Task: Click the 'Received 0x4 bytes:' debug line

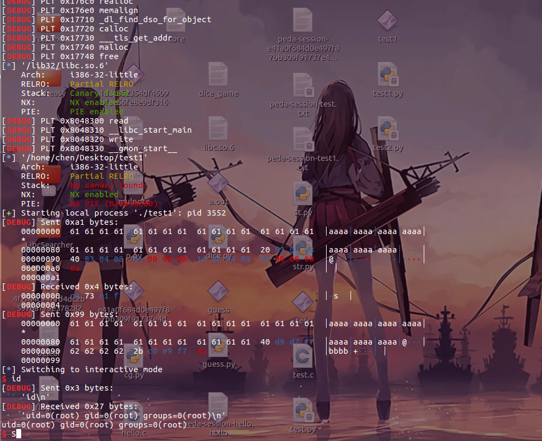Action: (x=67, y=287)
